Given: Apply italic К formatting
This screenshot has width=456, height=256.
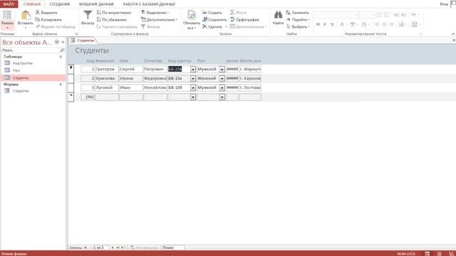Looking at the screenshot, I should (325, 24).
